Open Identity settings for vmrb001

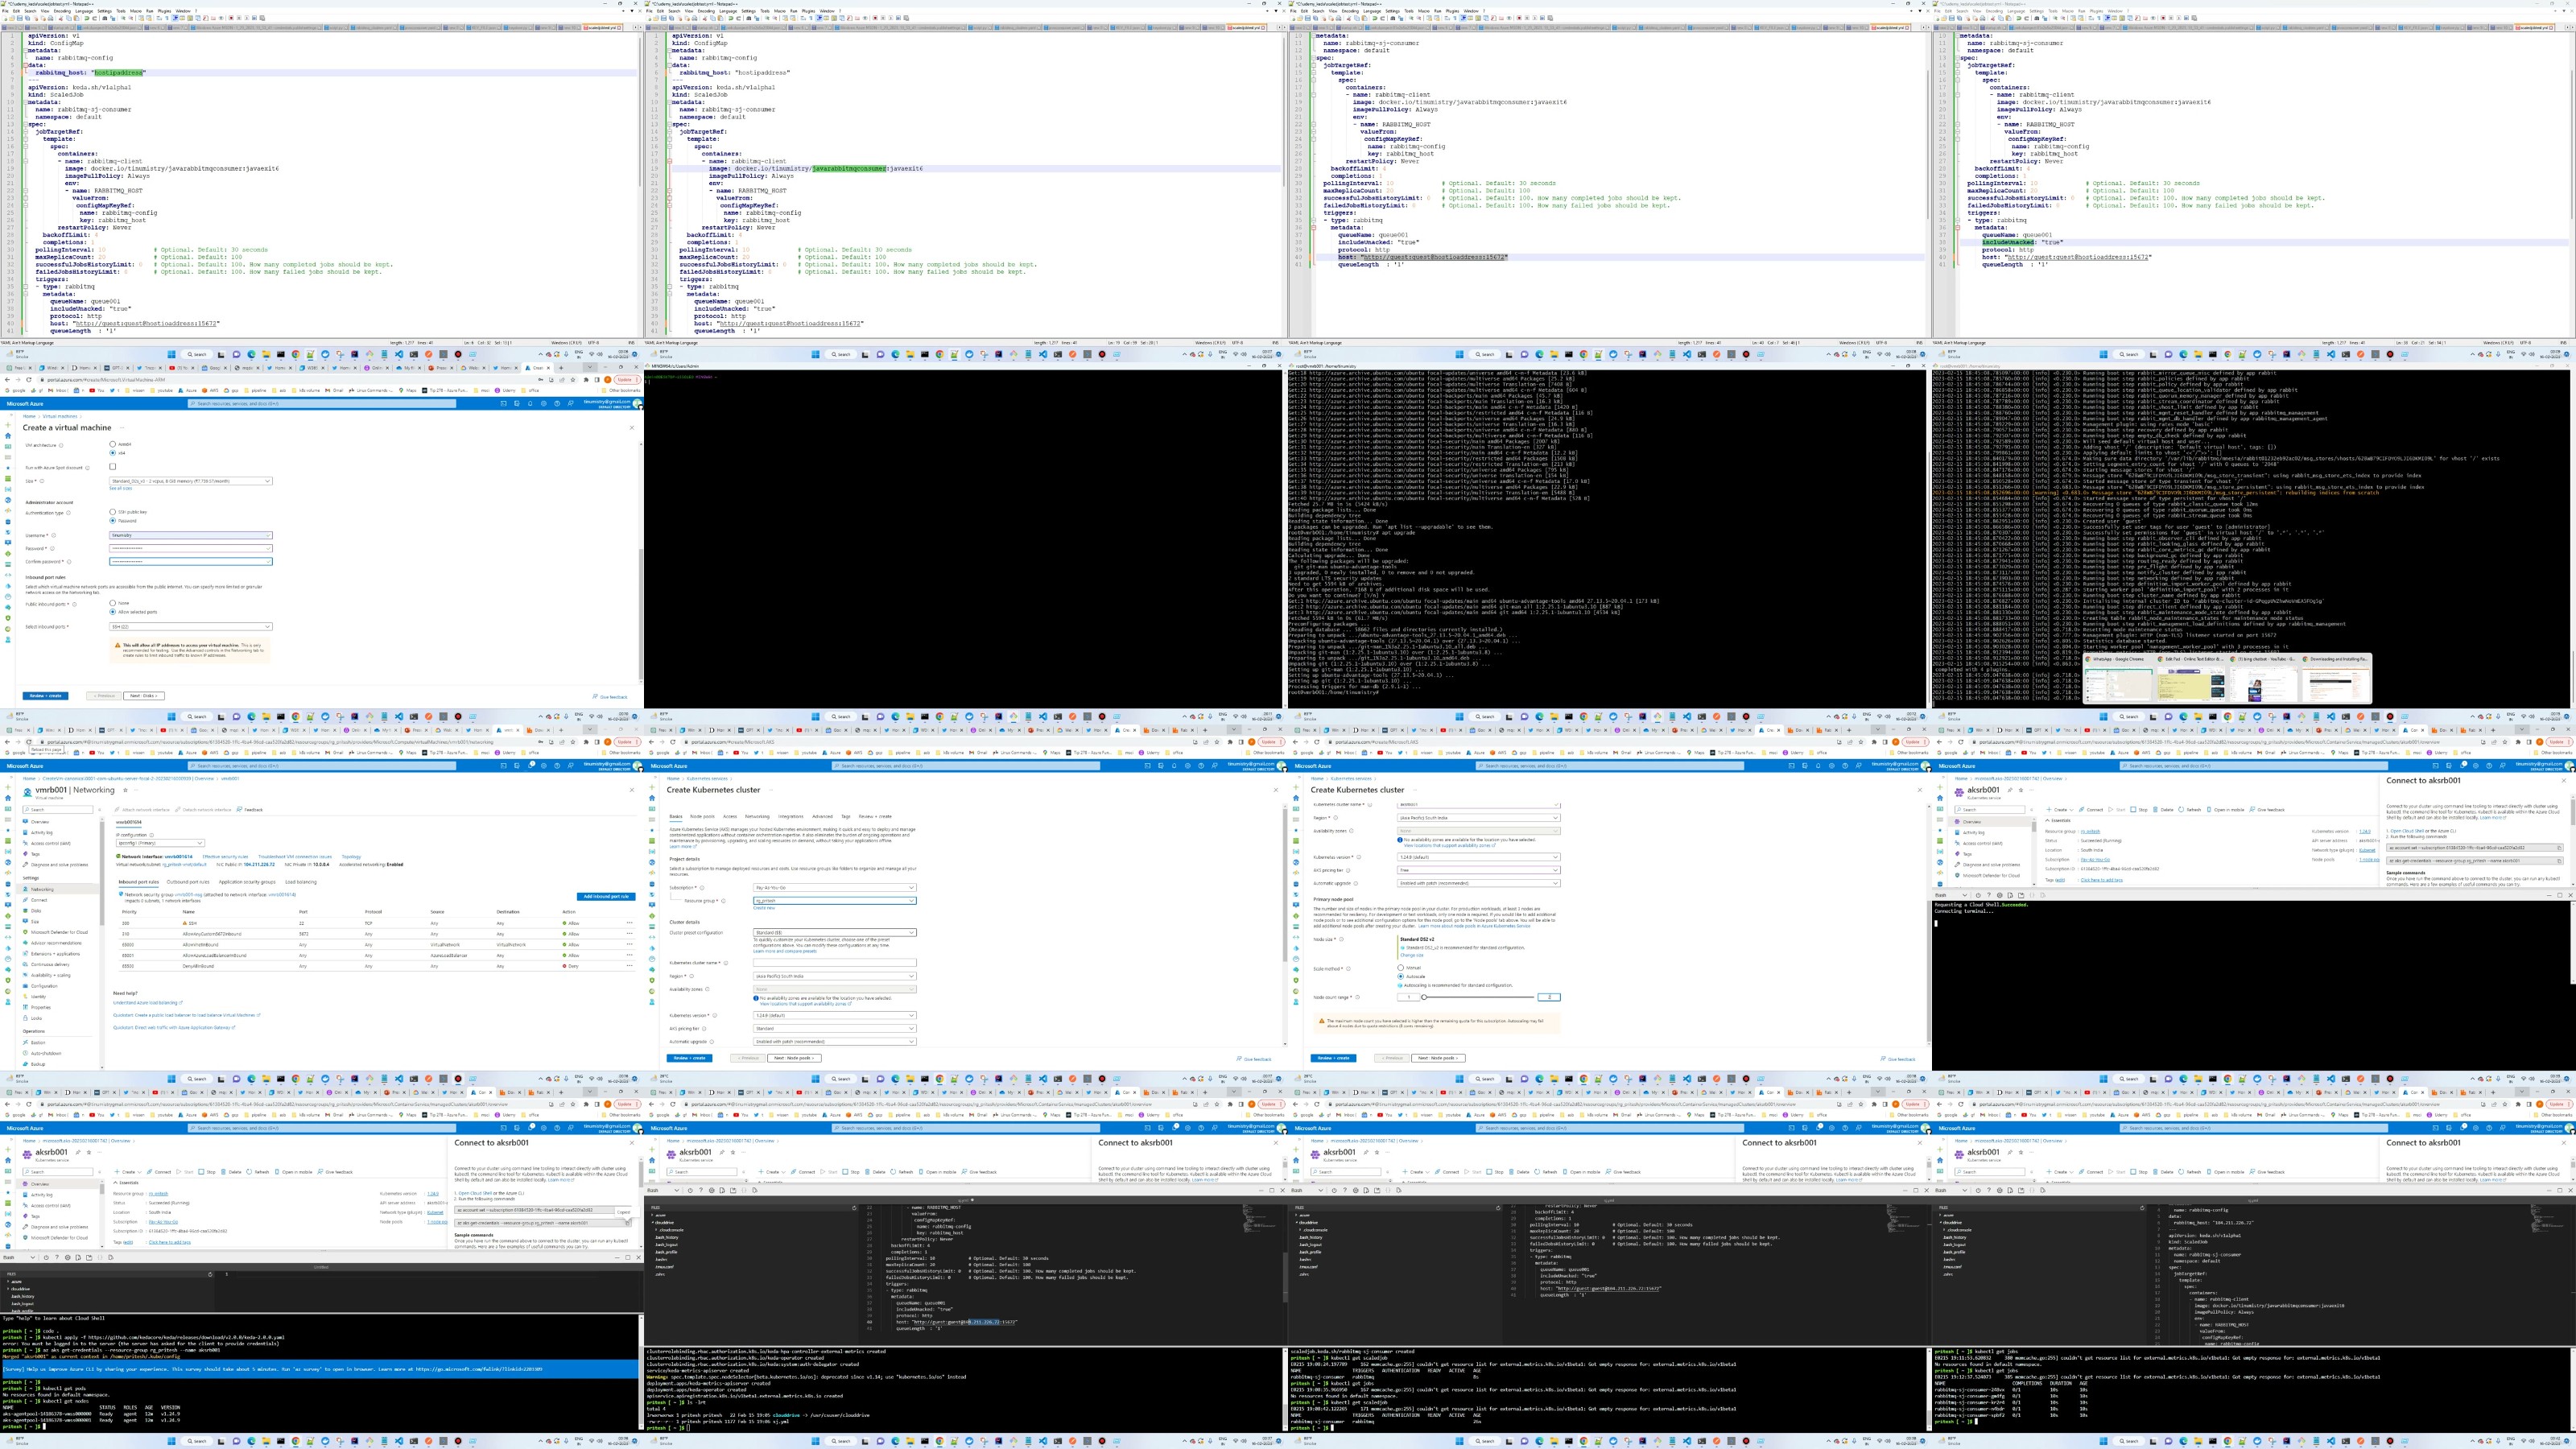point(39,996)
